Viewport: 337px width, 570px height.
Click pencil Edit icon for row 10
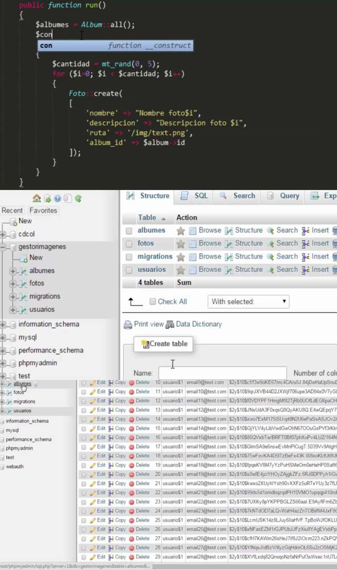tap(93, 383)
